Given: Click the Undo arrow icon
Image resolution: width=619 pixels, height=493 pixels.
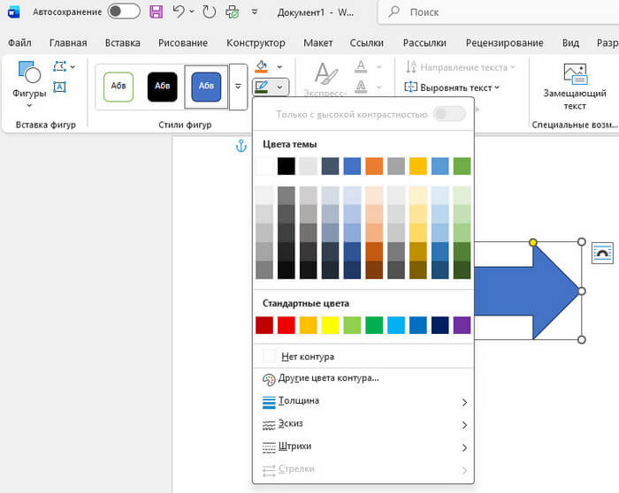Looking at the screenshot, I should coord(180,12).
